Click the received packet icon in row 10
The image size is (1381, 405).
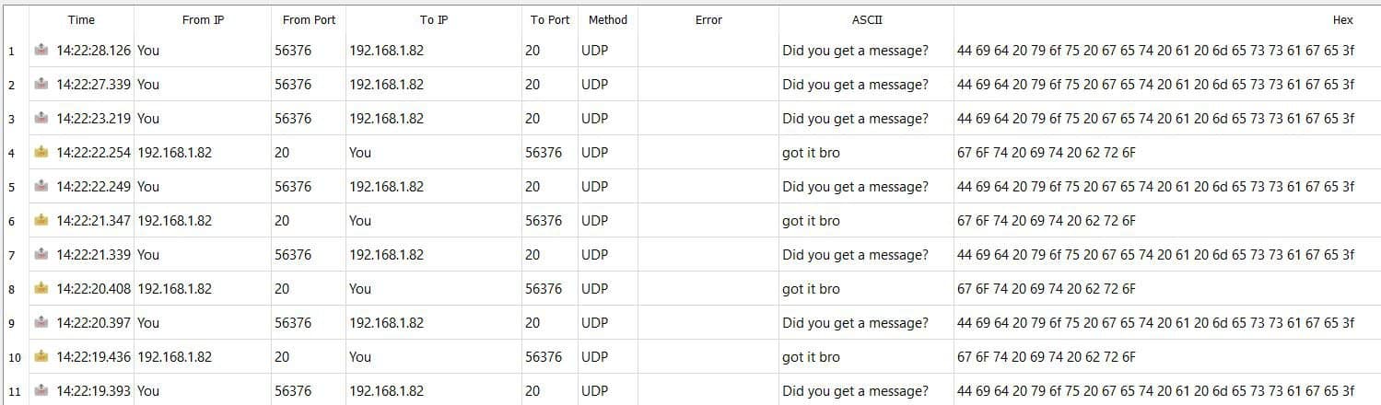pos(41,357)
